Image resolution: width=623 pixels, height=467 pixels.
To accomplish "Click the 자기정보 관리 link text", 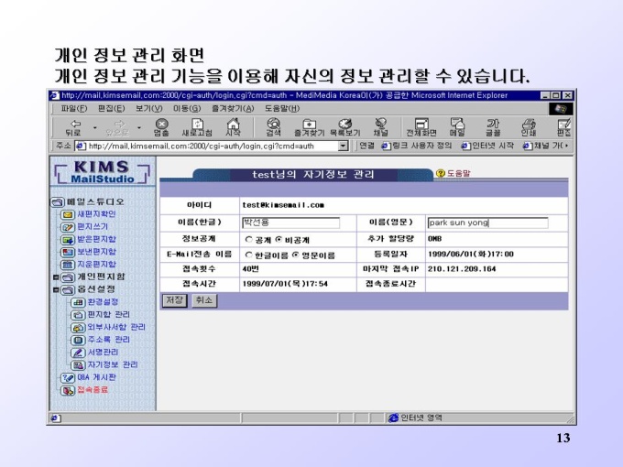I will (x=113, y=364).
